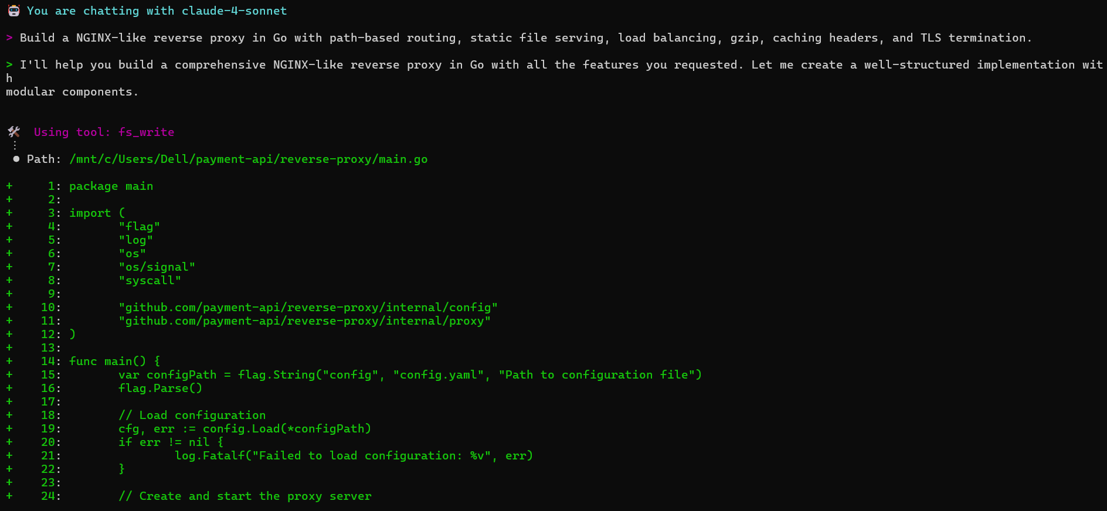Click the "fs_write" tool name

pyautogui.click(x=146, y=132)
